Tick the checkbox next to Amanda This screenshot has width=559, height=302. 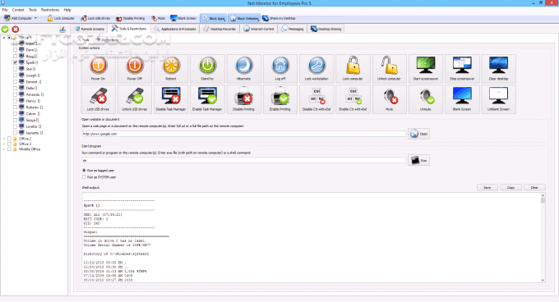tap(15, 94)
